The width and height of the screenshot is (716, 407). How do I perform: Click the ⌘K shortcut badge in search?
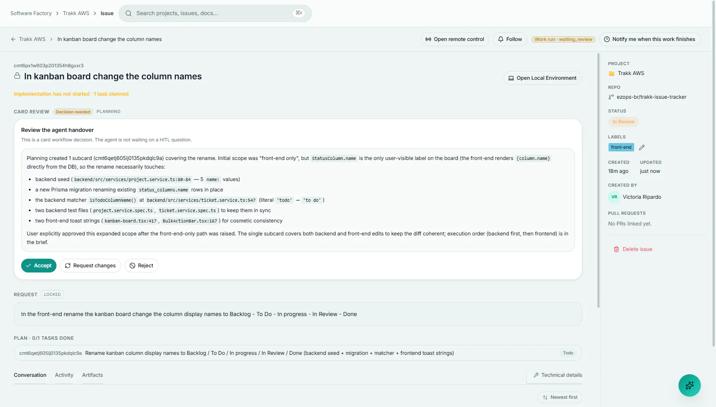pyautogui.click(x=298, y=13)
